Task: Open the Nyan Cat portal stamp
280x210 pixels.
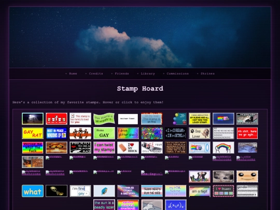Action: (x=200, y=148)
